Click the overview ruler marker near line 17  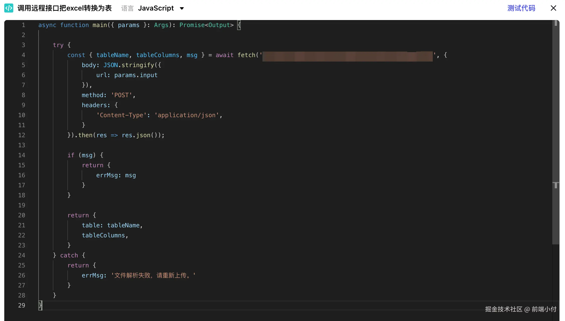555,185
